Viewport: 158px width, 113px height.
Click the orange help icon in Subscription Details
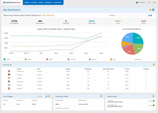point(101,96)
